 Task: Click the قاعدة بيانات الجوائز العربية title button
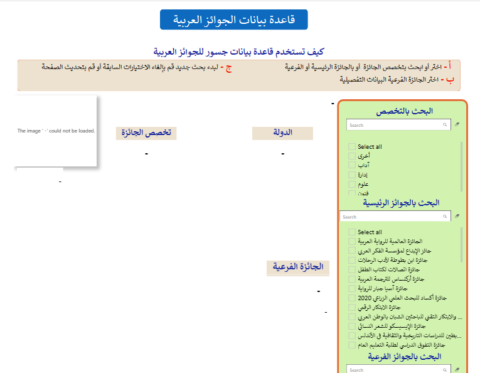[x=233, y=19]
